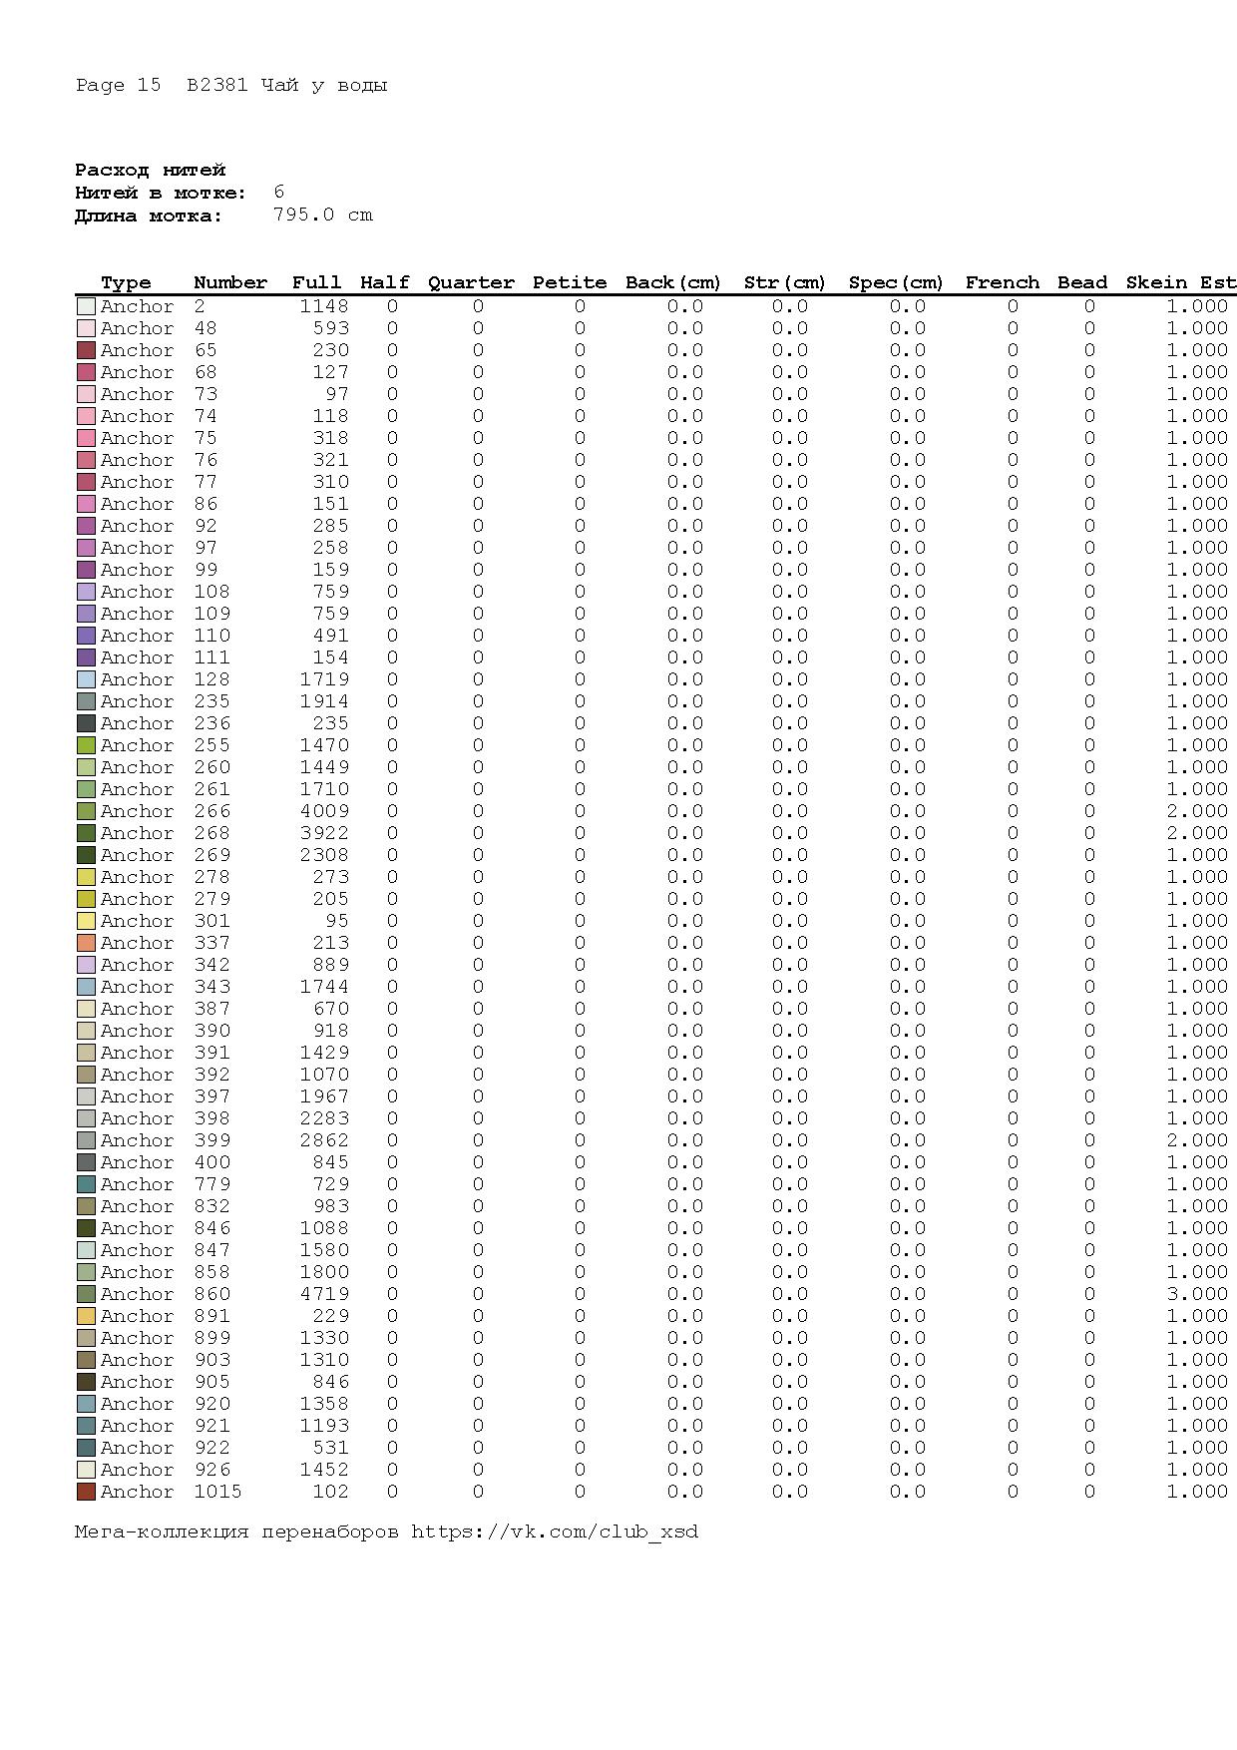The height and width of the screenshot is (1750, 1237).
Task: Click the dark swatch for Anchor 236
Action: [x=86, y=723]
